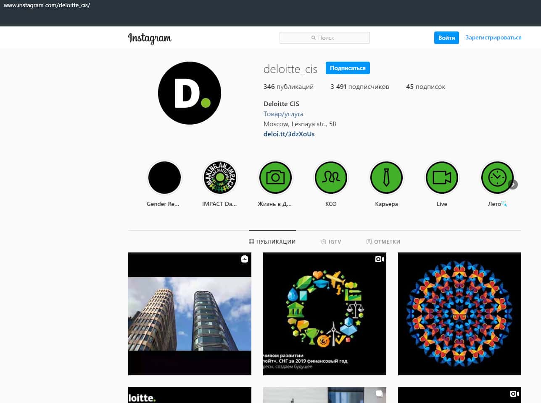Open the camera highlight Жизнь в Д...
Viewport: 541px width, 403px height.
coord(275,178)
